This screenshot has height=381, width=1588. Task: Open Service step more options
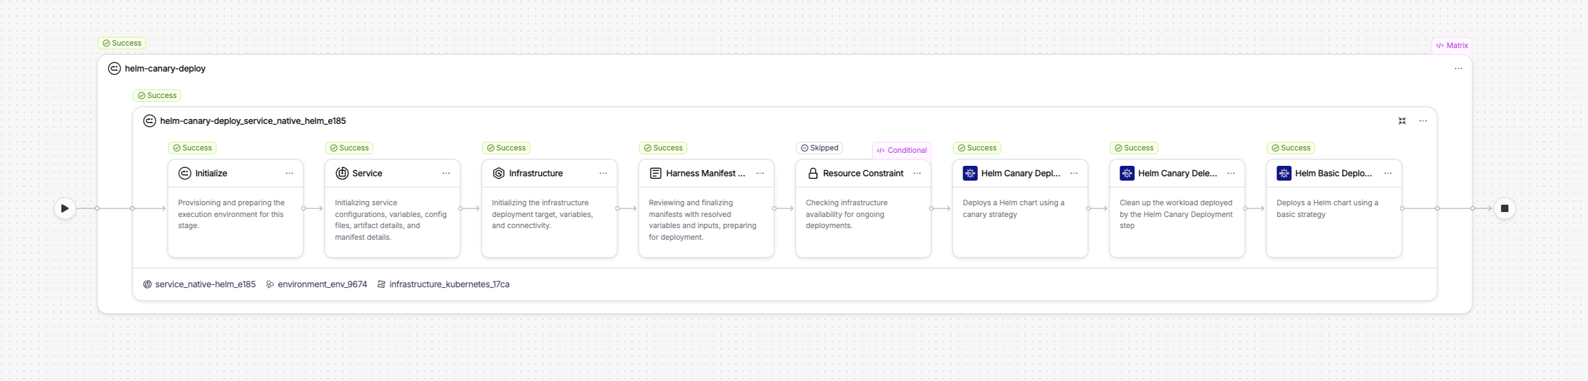point(446,173)
